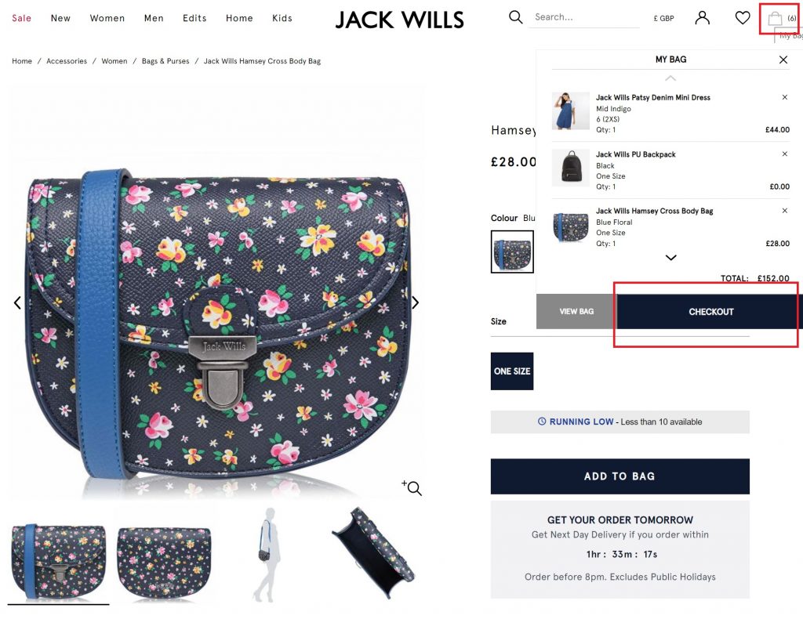This screenshot has width=803, height=619.
Task: Open the Women menu
Action: click(x=107, y=19)
